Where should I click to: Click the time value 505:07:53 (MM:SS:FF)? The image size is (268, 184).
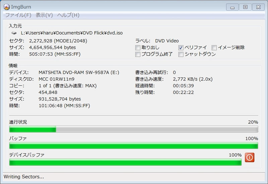(x=55, y=54)
